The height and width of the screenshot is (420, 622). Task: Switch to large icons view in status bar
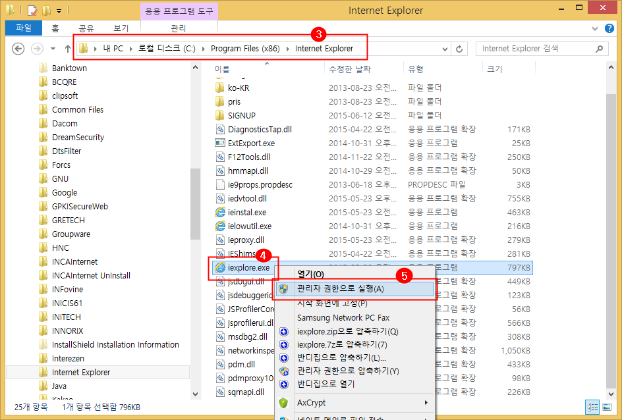[607, 407]
